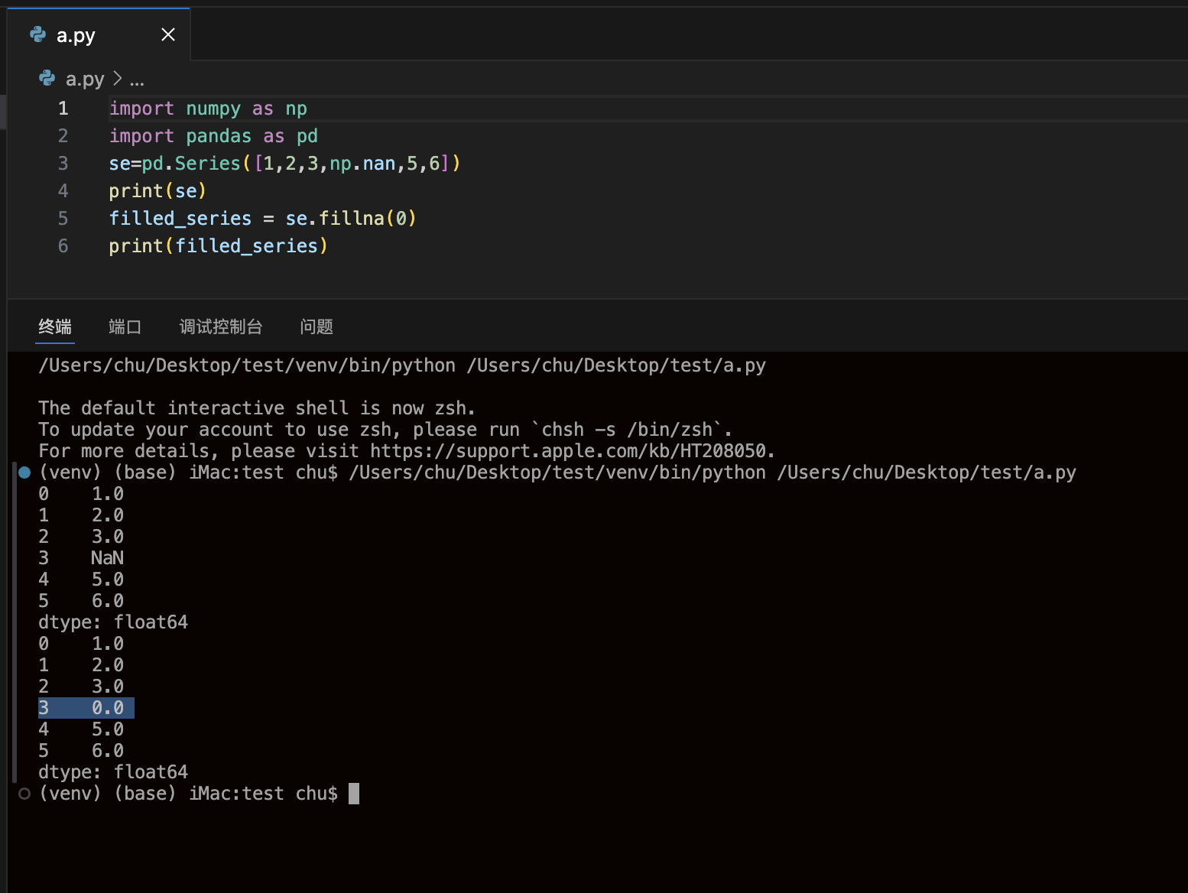The width and height of the screenshot is (1188, 893).
Task: Show the 调试控制台 panel tab
Action: (x=221, y=327)
